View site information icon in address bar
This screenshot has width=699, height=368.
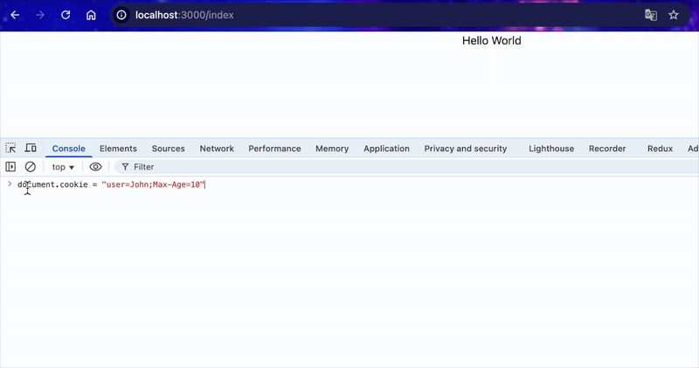(x=121, y=15)
